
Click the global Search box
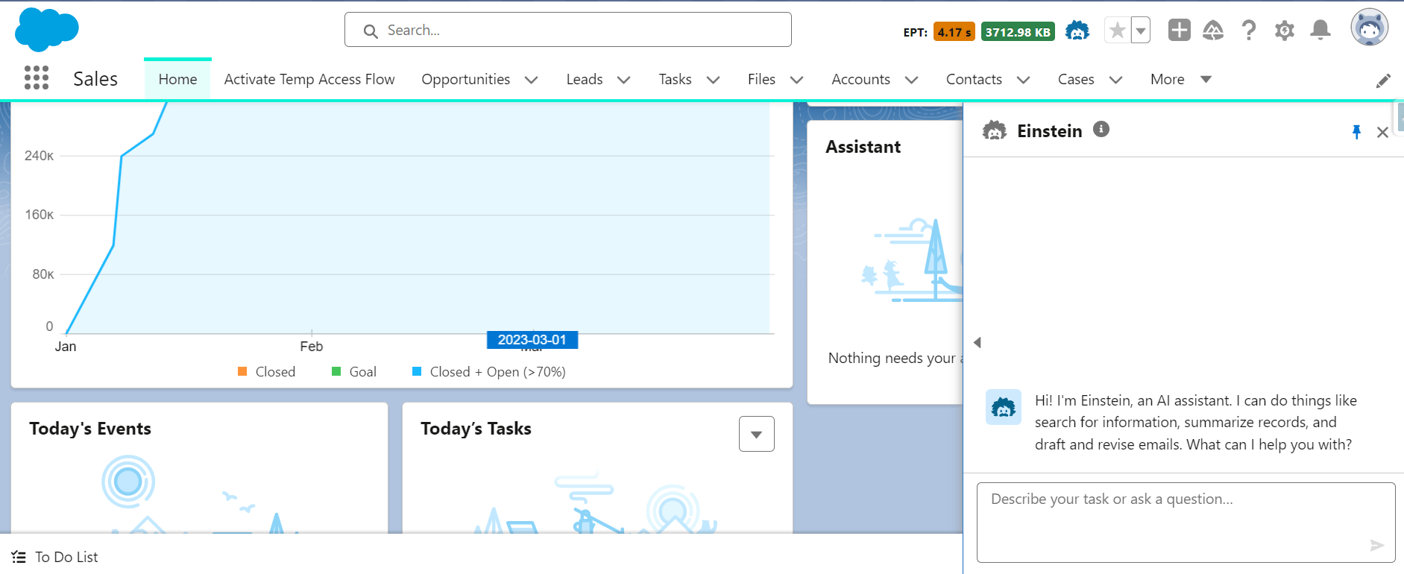pos(567,30)
